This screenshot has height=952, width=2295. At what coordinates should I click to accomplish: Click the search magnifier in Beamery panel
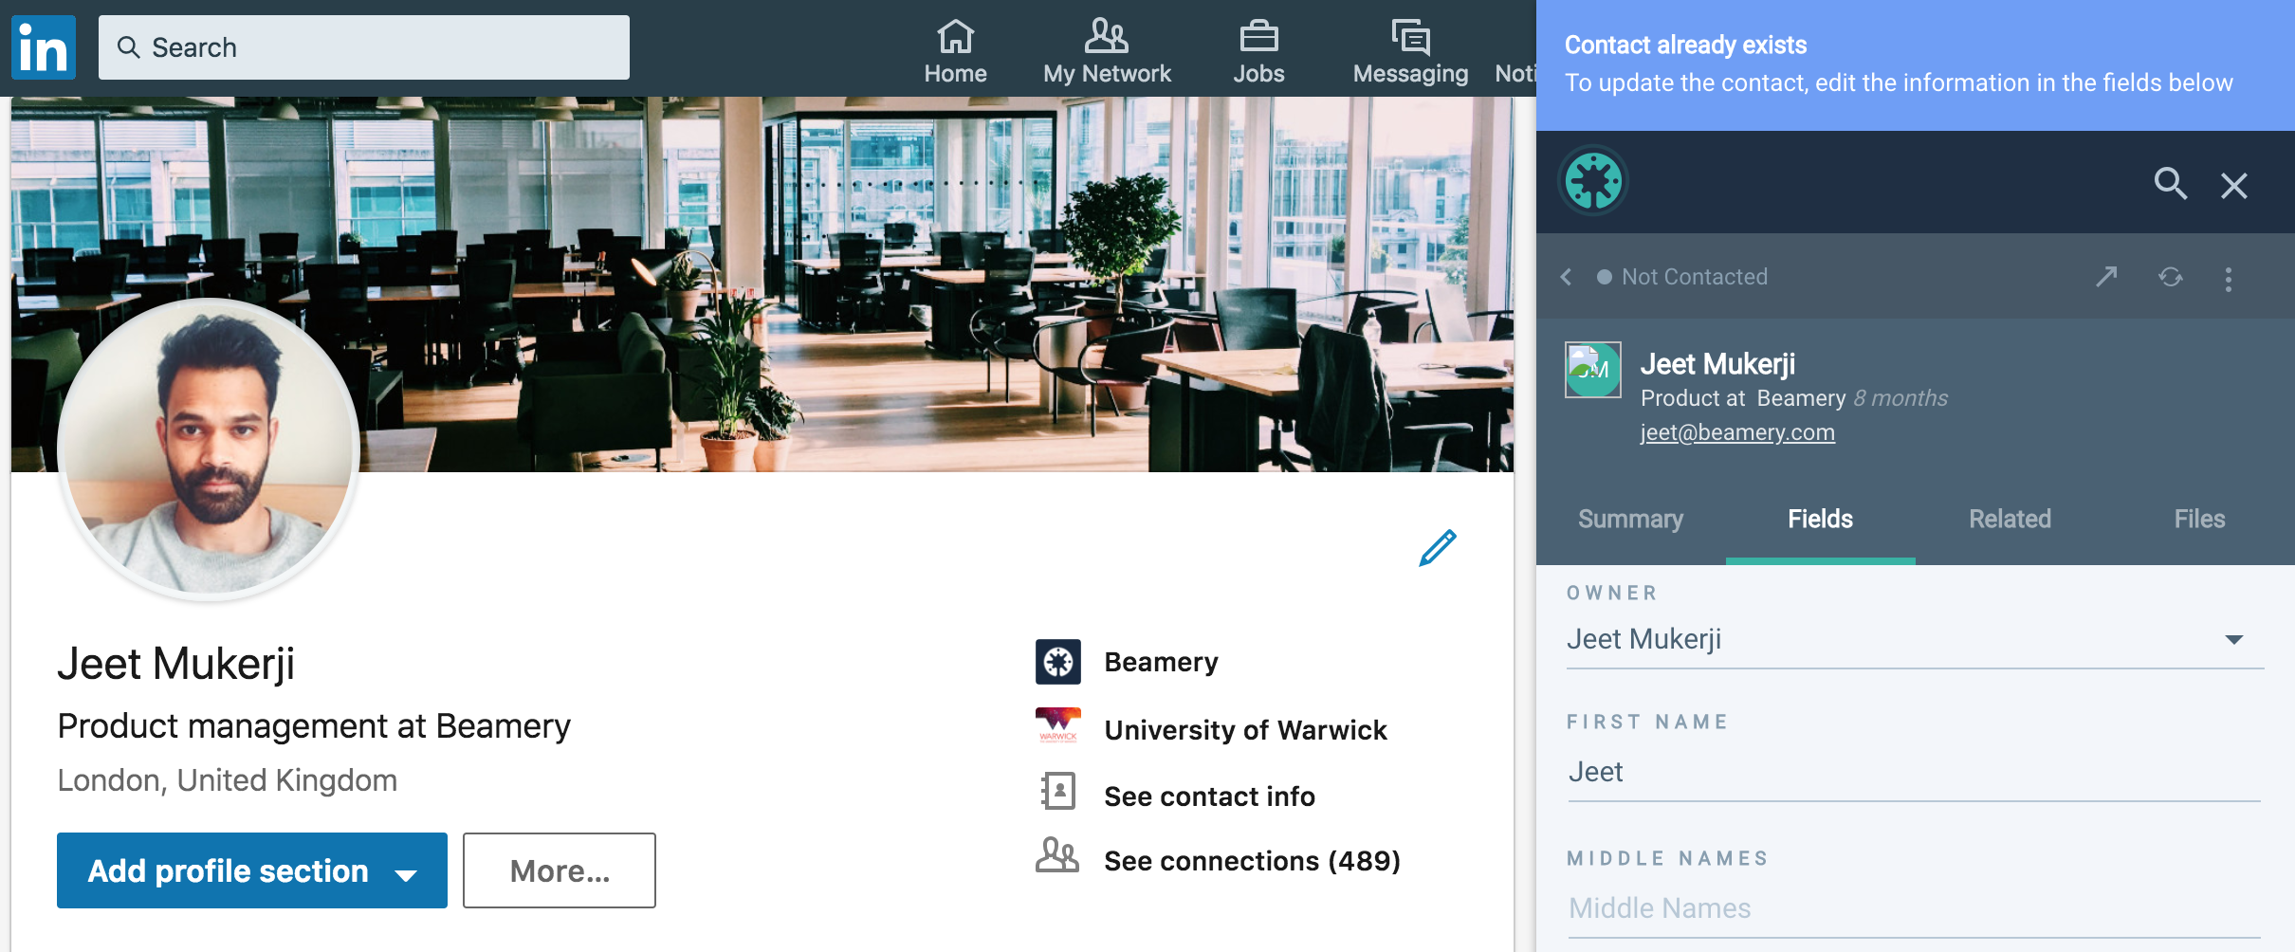[x=2170, y=183]
